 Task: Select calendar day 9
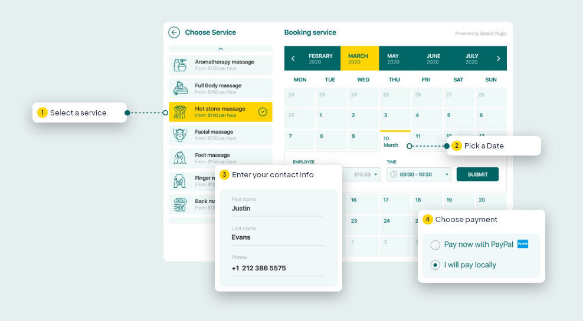tap(363, 140)
